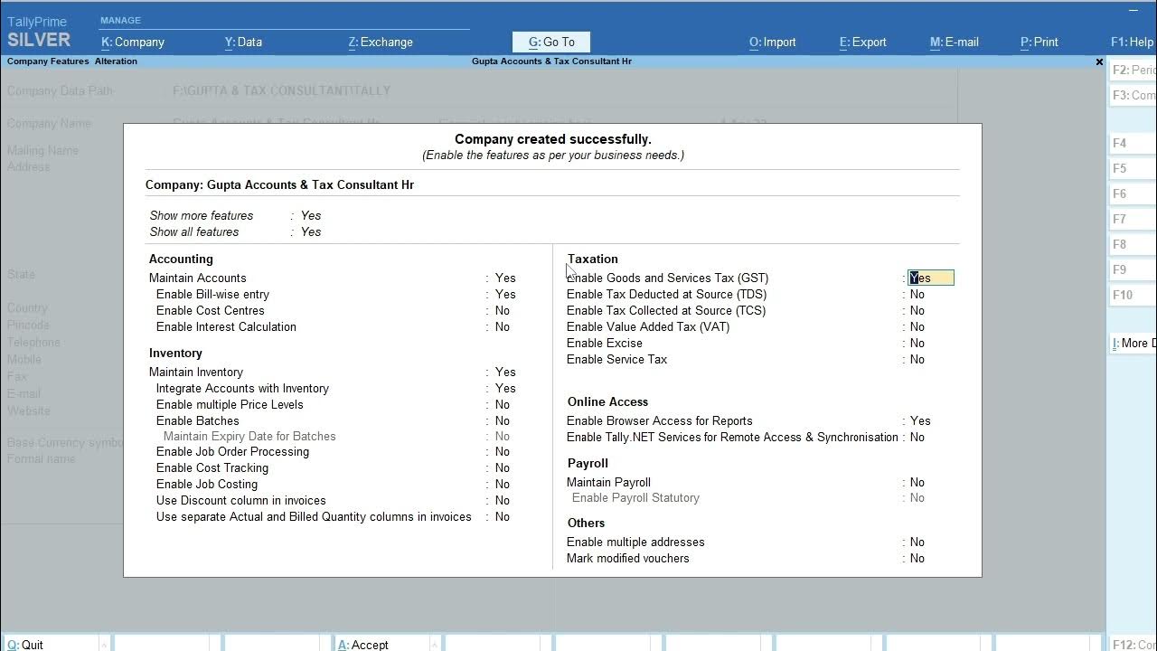Toggle Mark modified vouchers value
The height and width of the screenshot is (651, 1157).
917,559
